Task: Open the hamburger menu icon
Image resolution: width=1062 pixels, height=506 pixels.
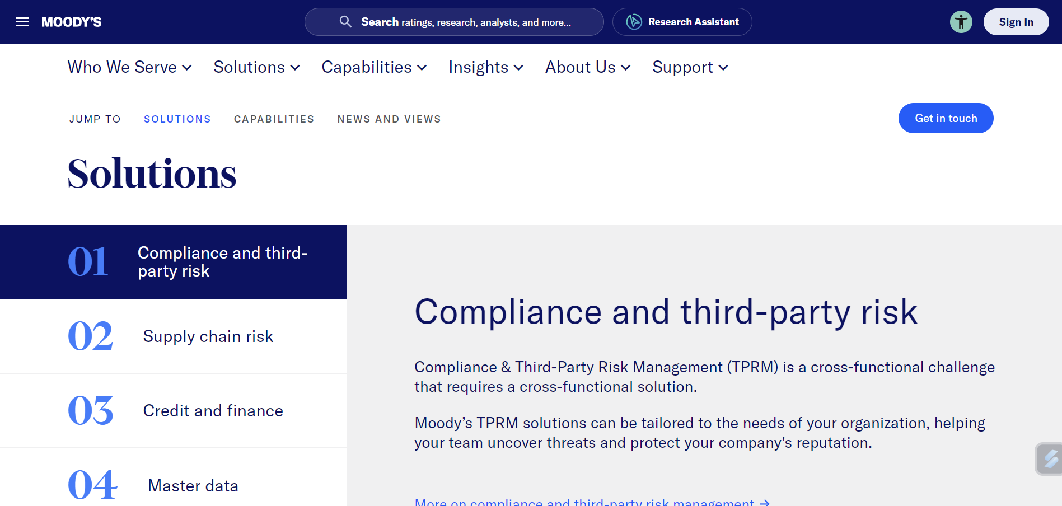Action: [22, 22]
